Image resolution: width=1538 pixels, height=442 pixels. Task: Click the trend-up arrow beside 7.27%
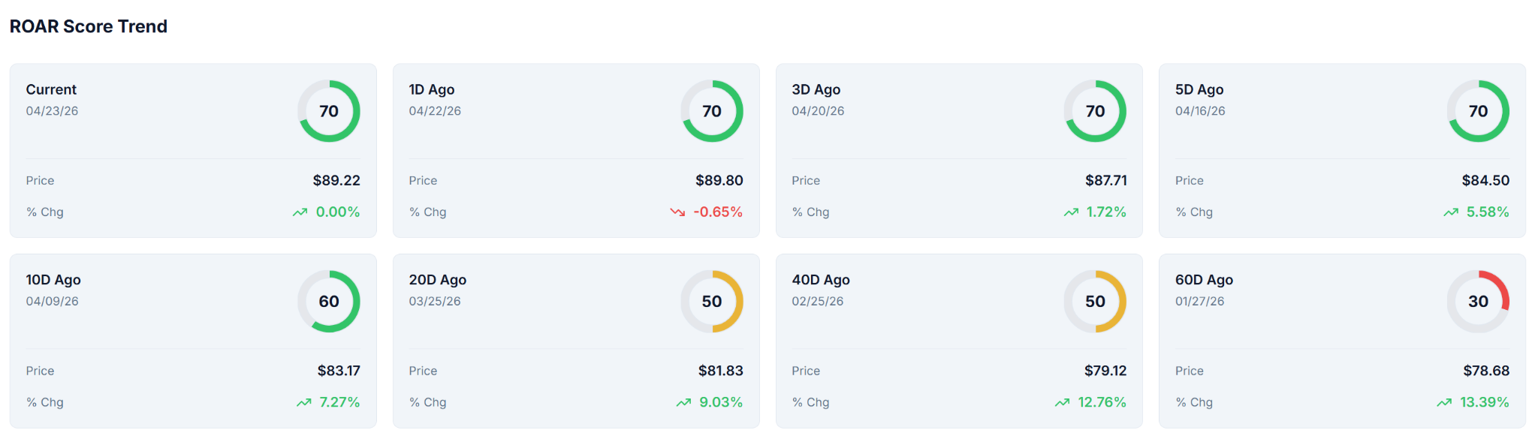[303, 403]
